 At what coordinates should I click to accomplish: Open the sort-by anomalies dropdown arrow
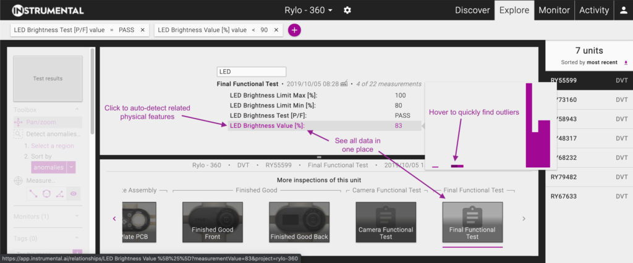(x=71, y=167)
